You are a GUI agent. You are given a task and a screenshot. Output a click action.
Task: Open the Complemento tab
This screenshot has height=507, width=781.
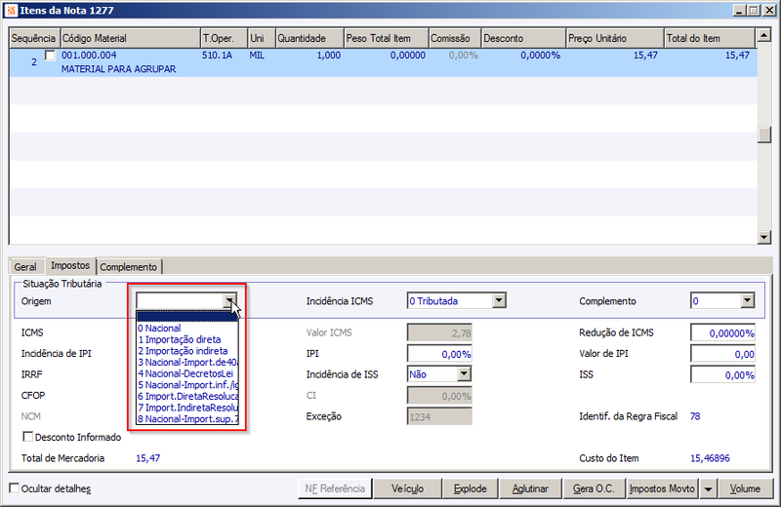(129, 267)
